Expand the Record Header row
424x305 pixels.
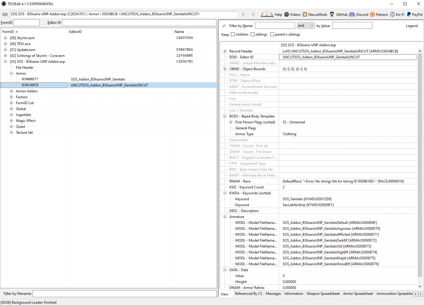point(225,51)
